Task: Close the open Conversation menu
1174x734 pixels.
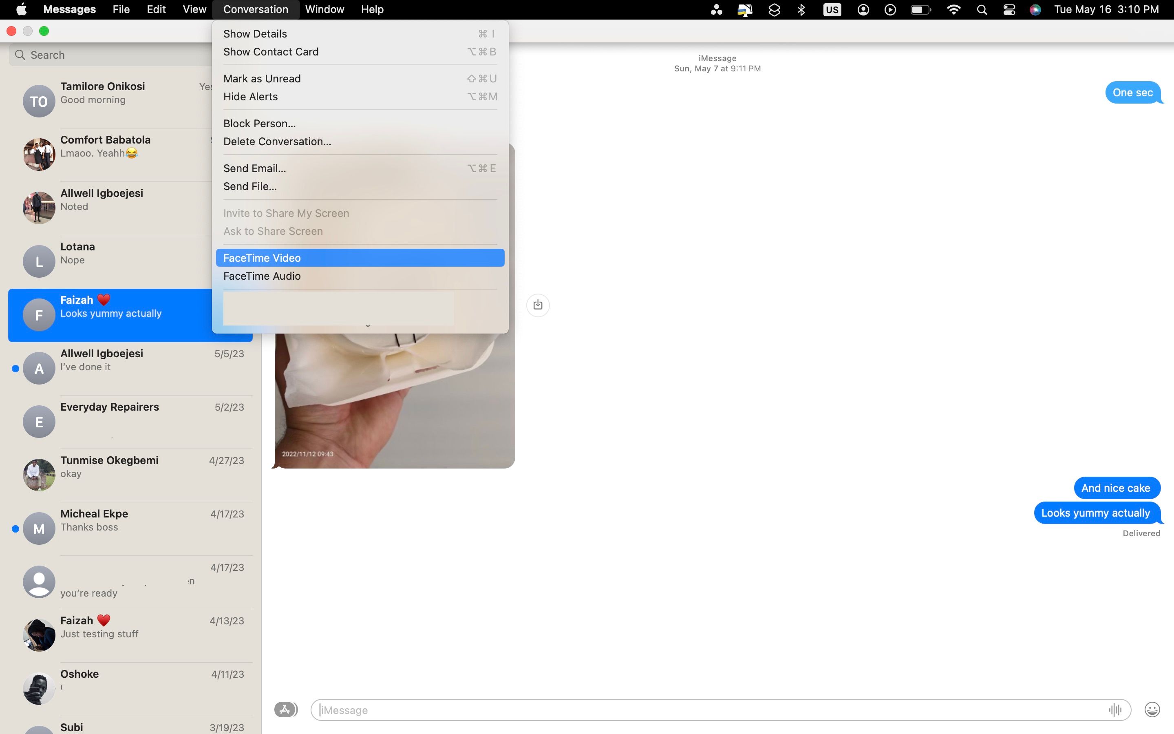Action: [256, 9]
